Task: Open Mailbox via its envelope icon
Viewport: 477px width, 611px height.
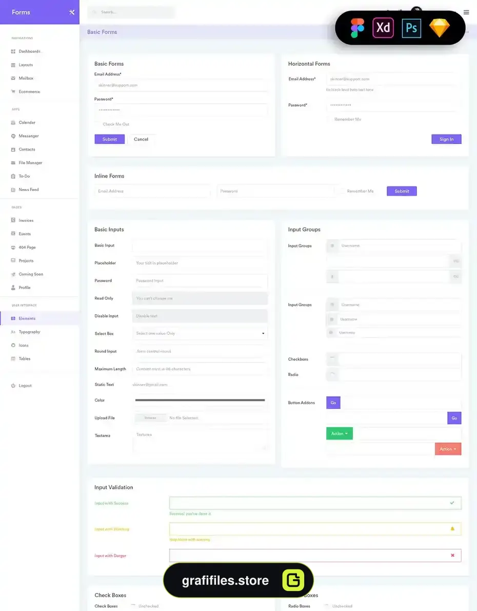Action: tap(13, 79)
